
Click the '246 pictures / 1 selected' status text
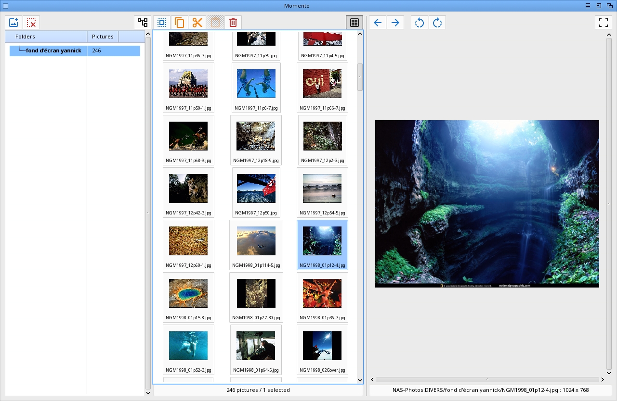(x=258, y=390)
